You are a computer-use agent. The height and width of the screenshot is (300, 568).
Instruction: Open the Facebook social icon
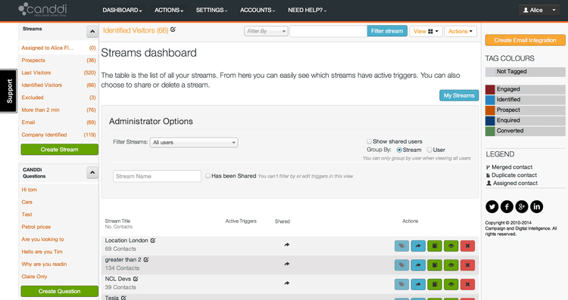click(x=507, y=207)
